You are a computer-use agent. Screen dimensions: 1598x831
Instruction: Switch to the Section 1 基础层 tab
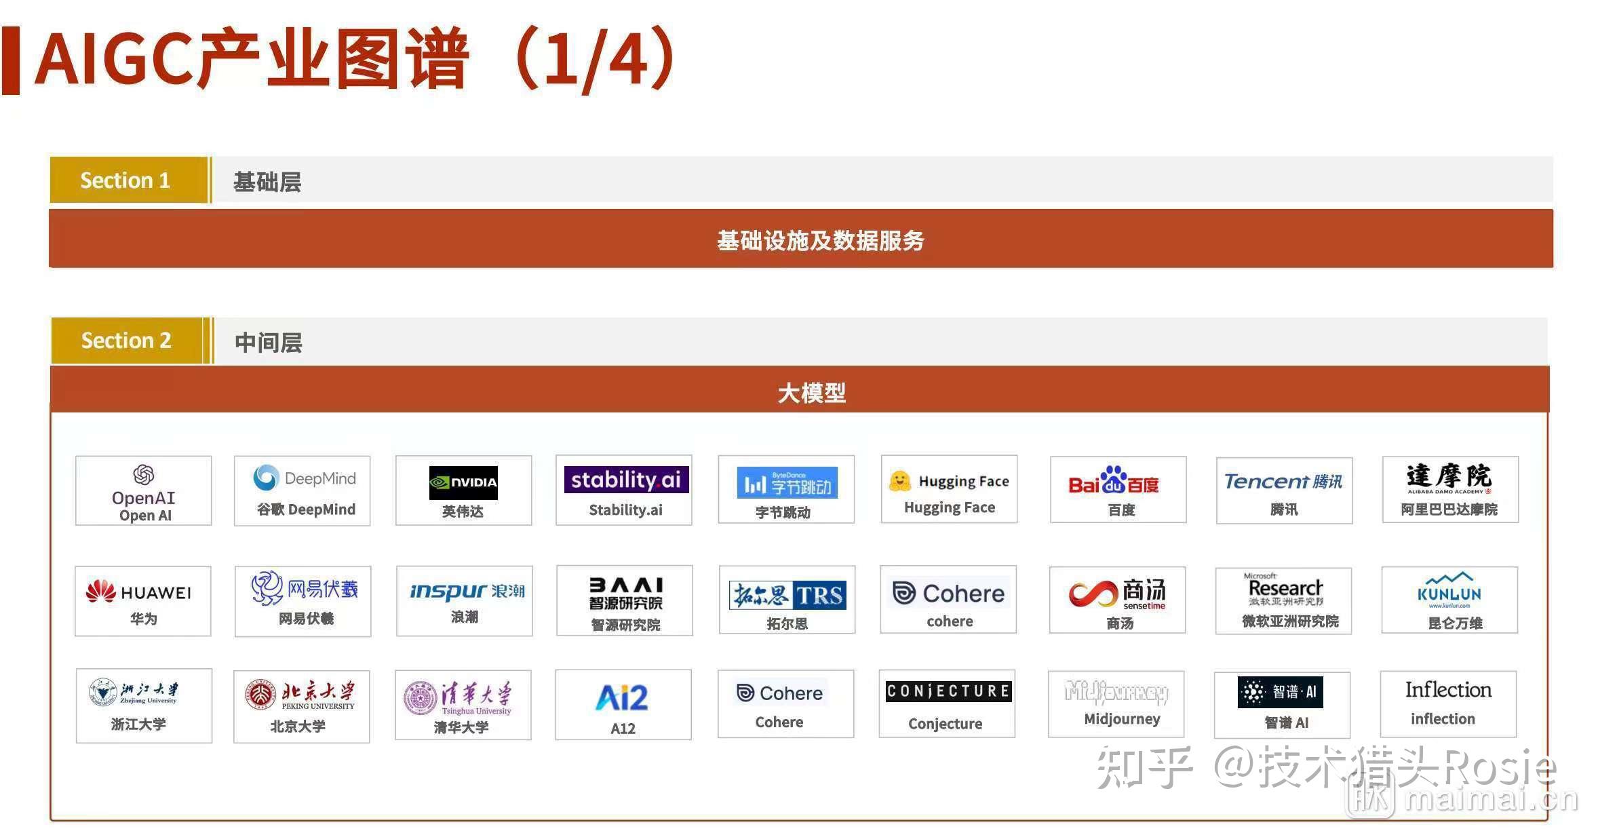point(126,180)
